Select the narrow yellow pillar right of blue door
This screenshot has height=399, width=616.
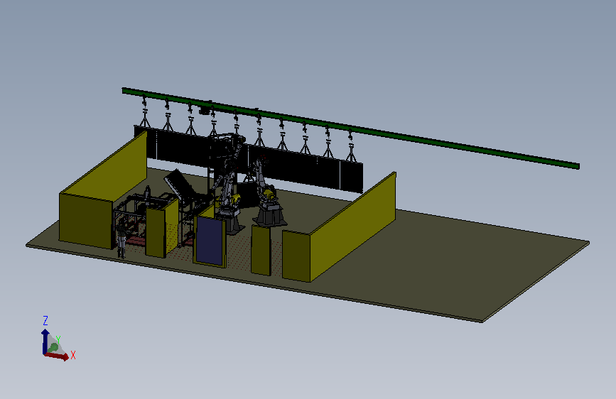pyautogui.click(x=261, y=250)
